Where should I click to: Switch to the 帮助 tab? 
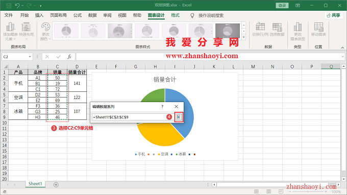pyautogui.click(x=137, y=15)
